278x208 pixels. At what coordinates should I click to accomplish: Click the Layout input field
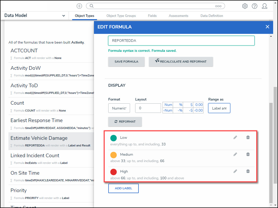(148, 108)
